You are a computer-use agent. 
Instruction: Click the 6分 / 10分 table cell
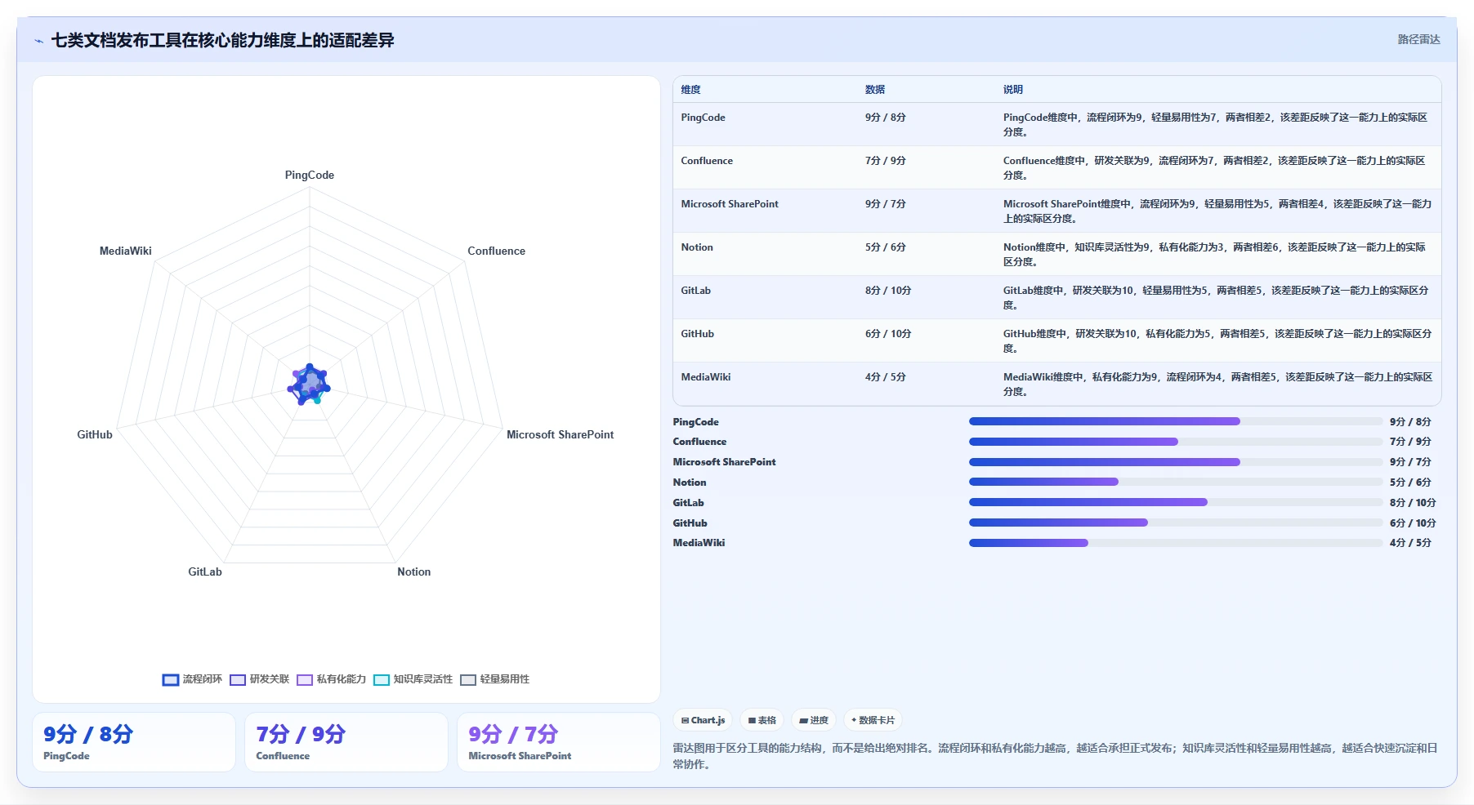point(888,334)
